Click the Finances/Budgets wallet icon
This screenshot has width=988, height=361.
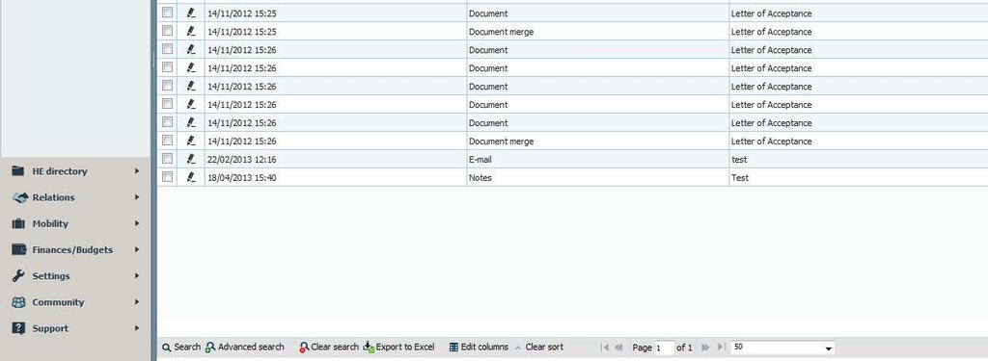19,249
